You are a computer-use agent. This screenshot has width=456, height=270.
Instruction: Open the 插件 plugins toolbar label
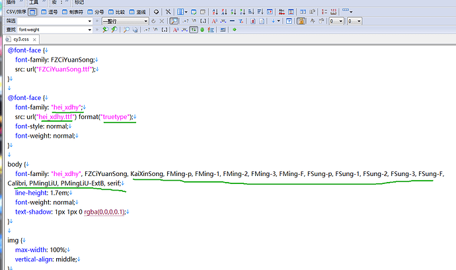(x=11, y=3)
